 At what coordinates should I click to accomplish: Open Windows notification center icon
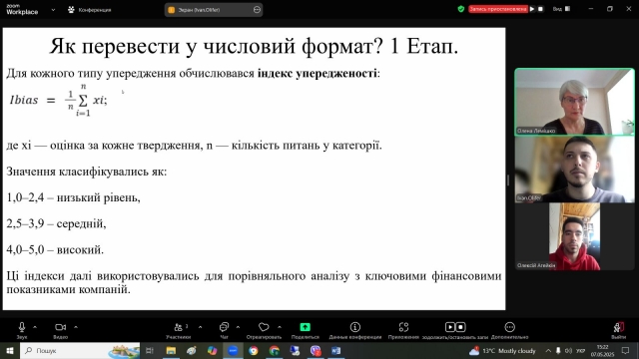[626, 350]
